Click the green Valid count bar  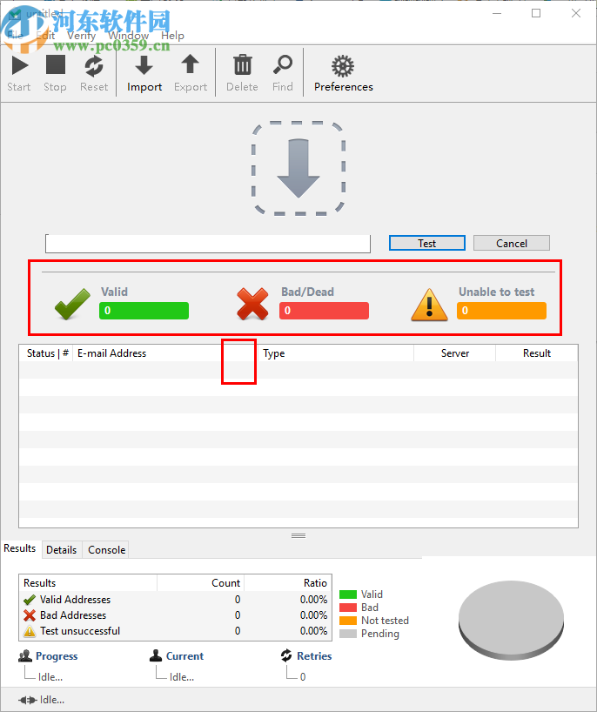click(144, 311)
